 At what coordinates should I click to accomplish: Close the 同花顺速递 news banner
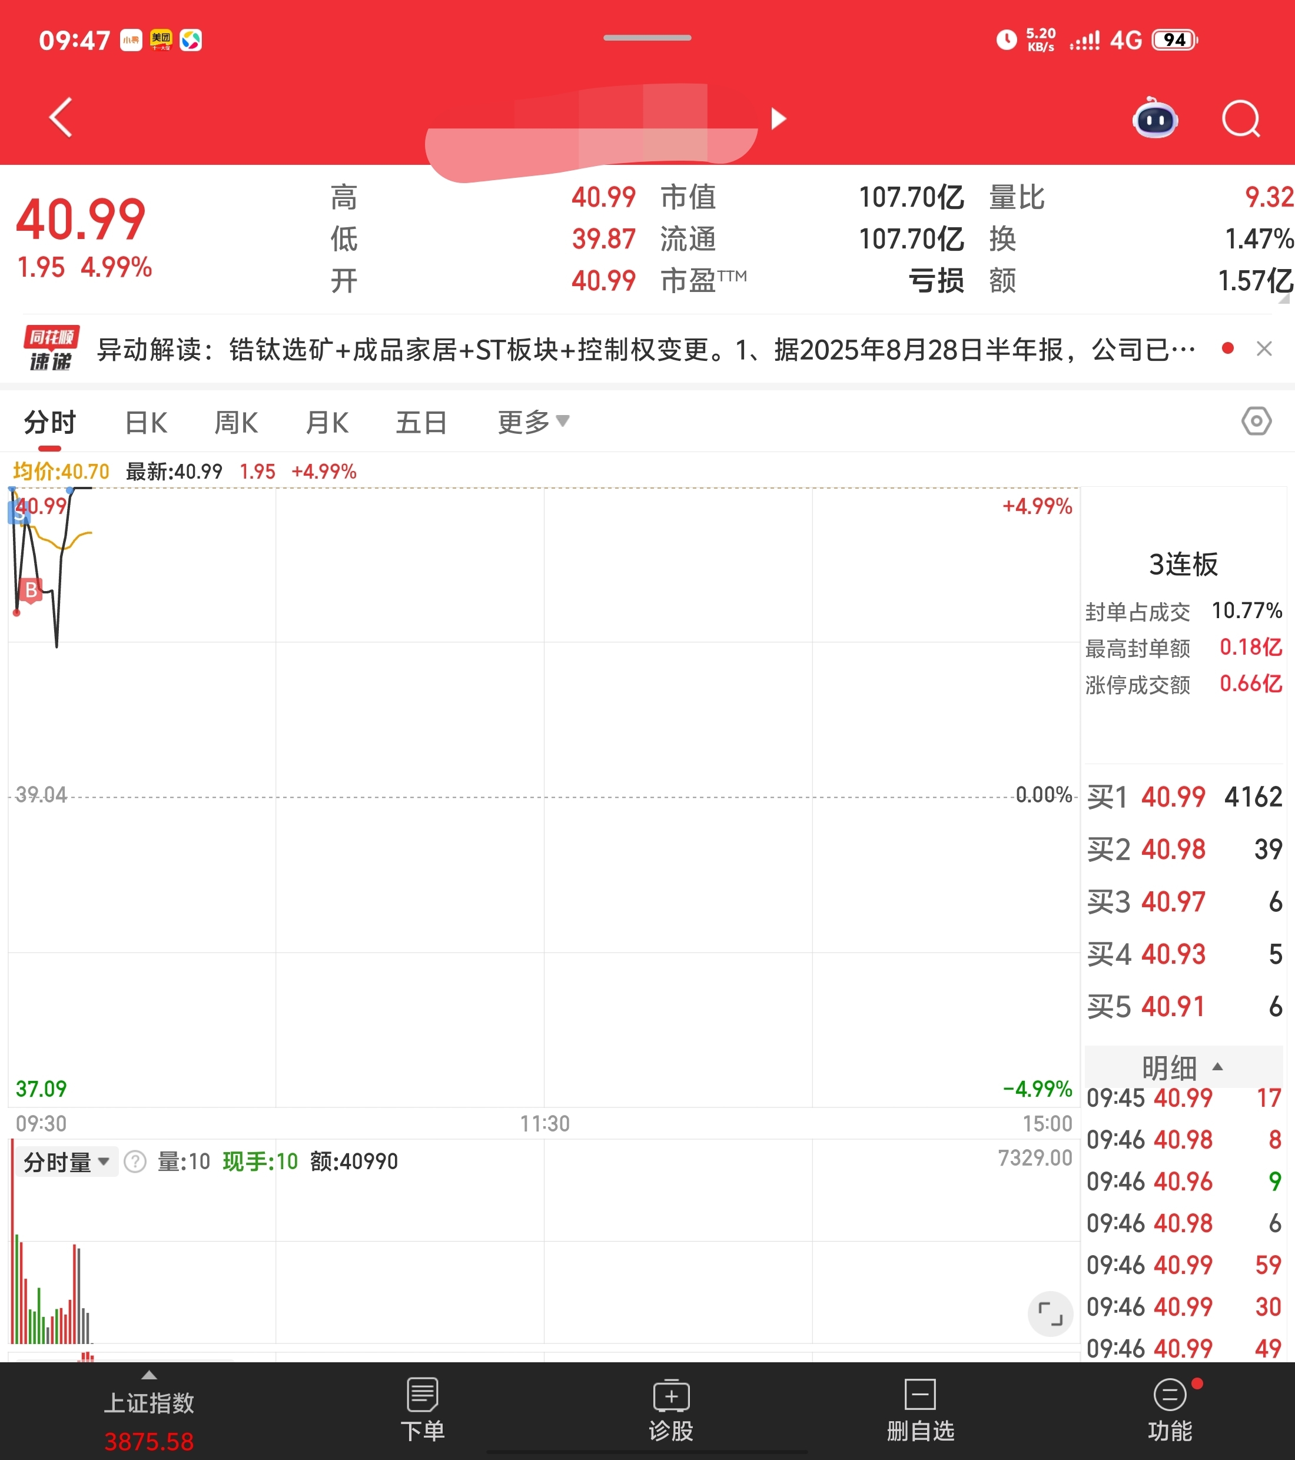tap(1264, 349)
